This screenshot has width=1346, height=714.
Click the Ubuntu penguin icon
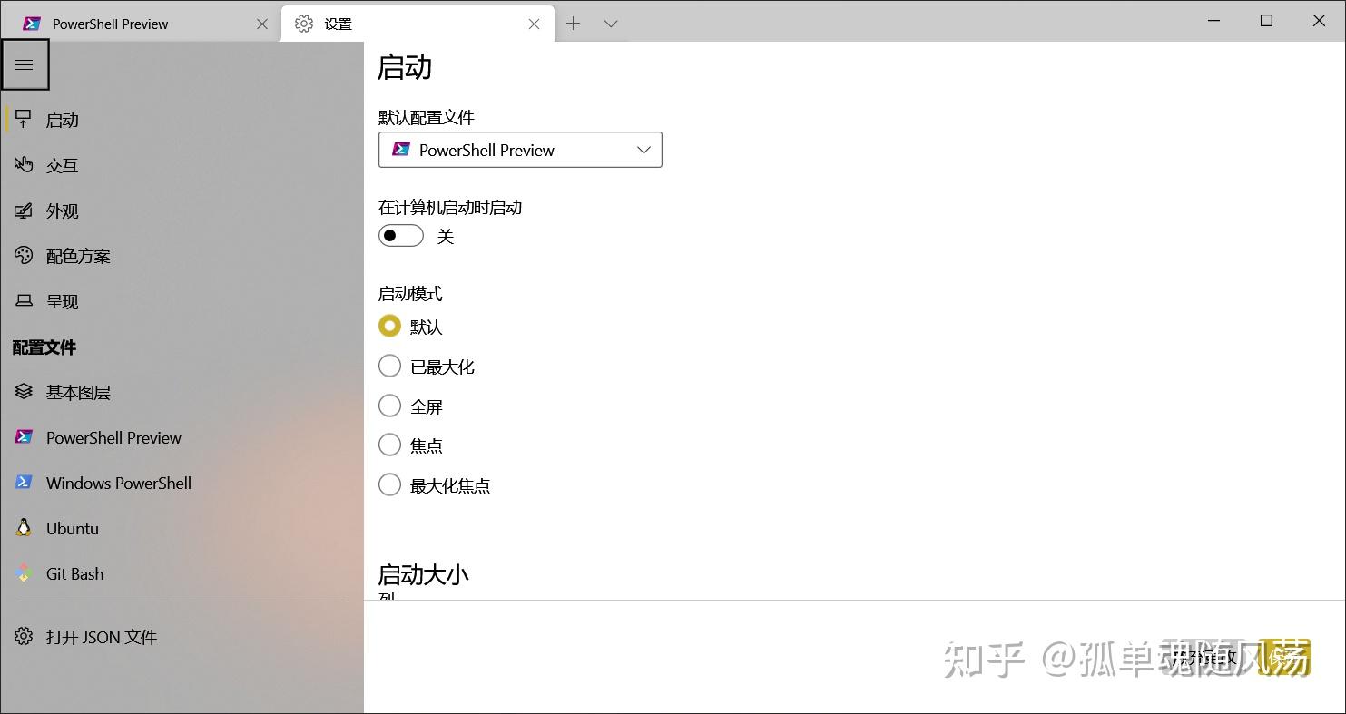[x=24, y=528]
